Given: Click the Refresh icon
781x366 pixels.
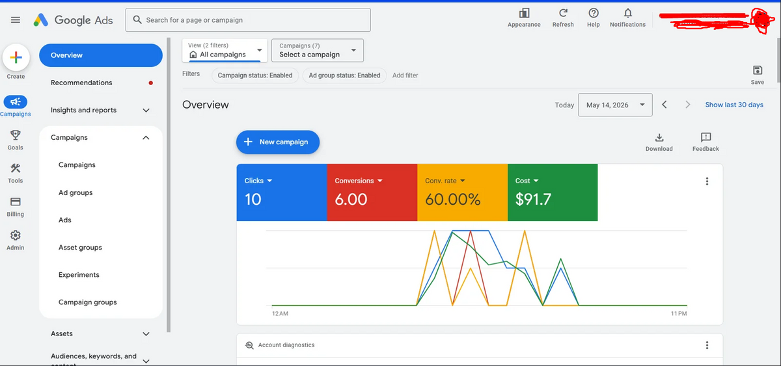Looking at the screenshot, I should tap(563, 14).
